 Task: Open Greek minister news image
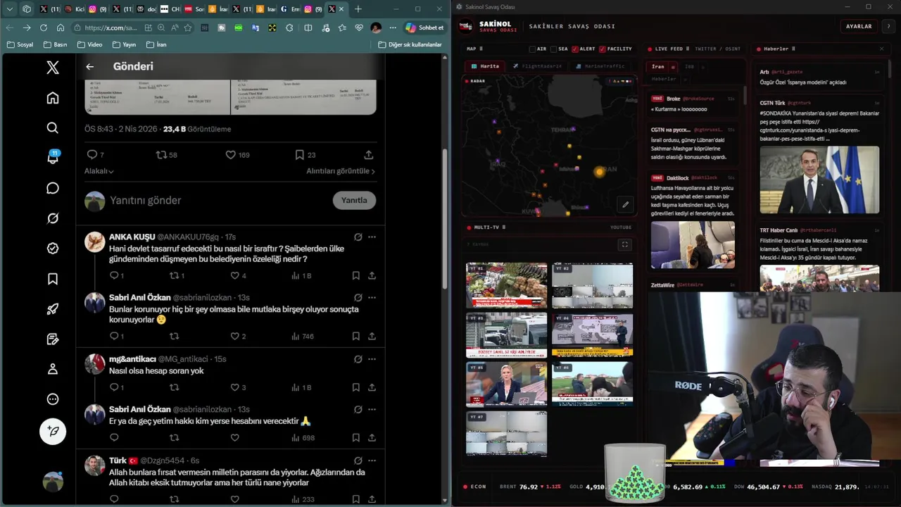click(819, 180)
